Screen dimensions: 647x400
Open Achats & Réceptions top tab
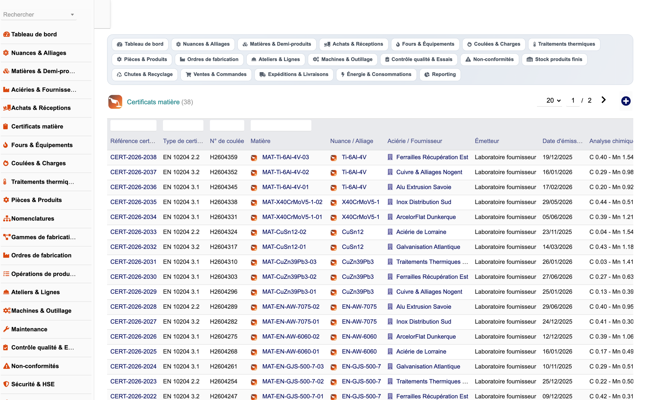tap(354, 44)
